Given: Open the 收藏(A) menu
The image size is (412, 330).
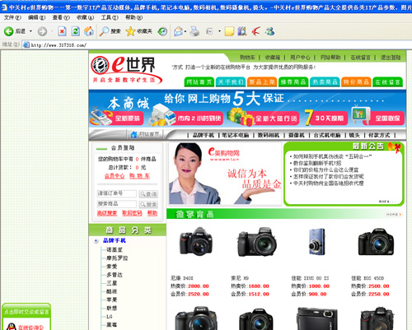Looking at the screenshot, I should click(x=85, y=17).
